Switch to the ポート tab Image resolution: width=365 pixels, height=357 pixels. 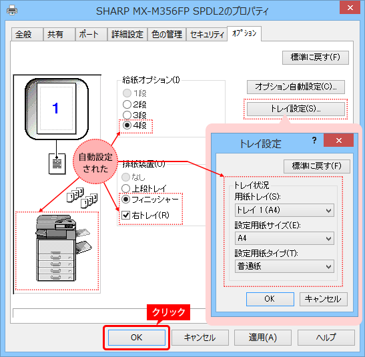click(x=91, y=35)
